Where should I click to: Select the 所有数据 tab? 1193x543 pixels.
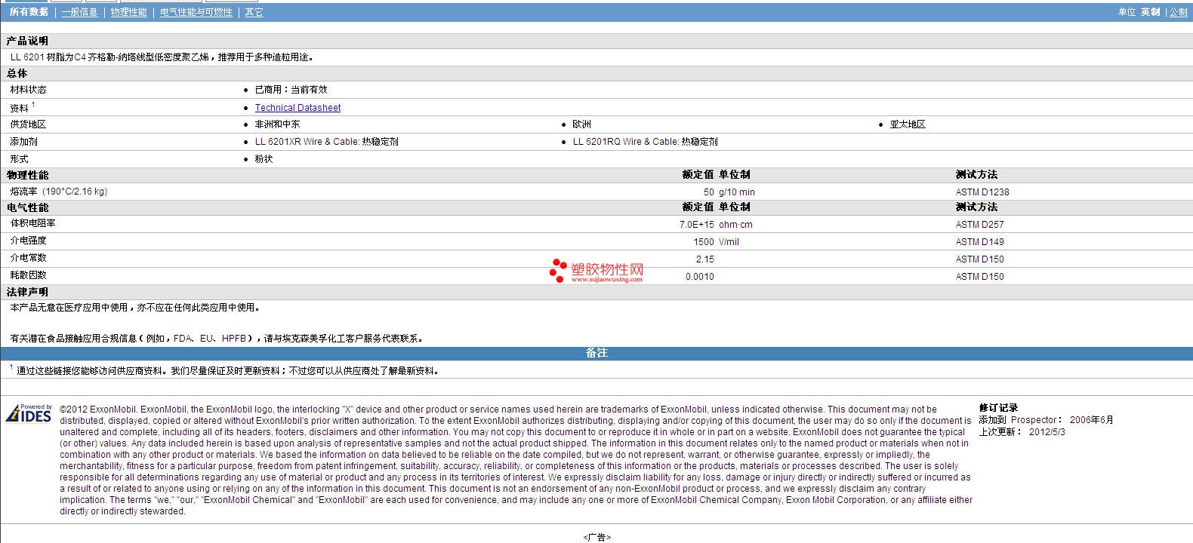[x=29, y=12]
